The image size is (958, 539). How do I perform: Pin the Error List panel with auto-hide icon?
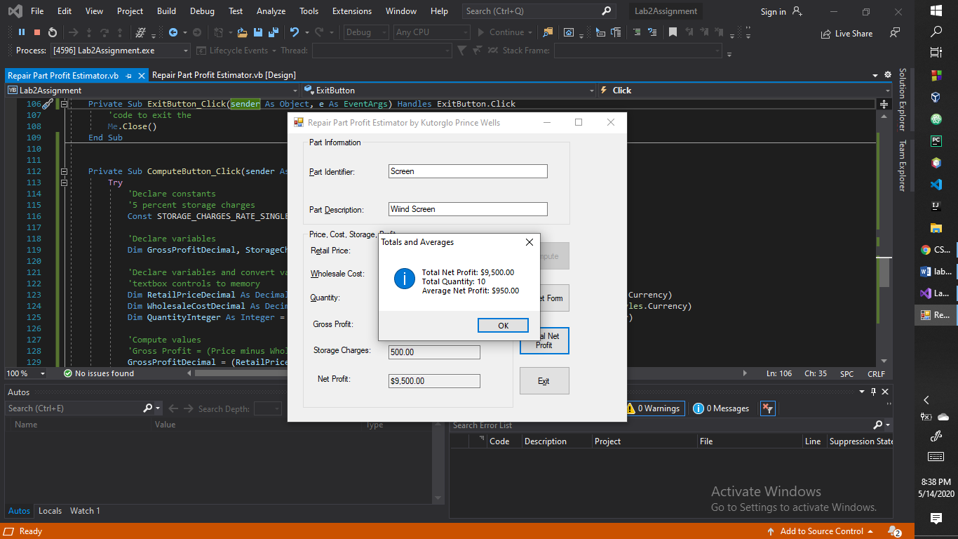(873, 392)
